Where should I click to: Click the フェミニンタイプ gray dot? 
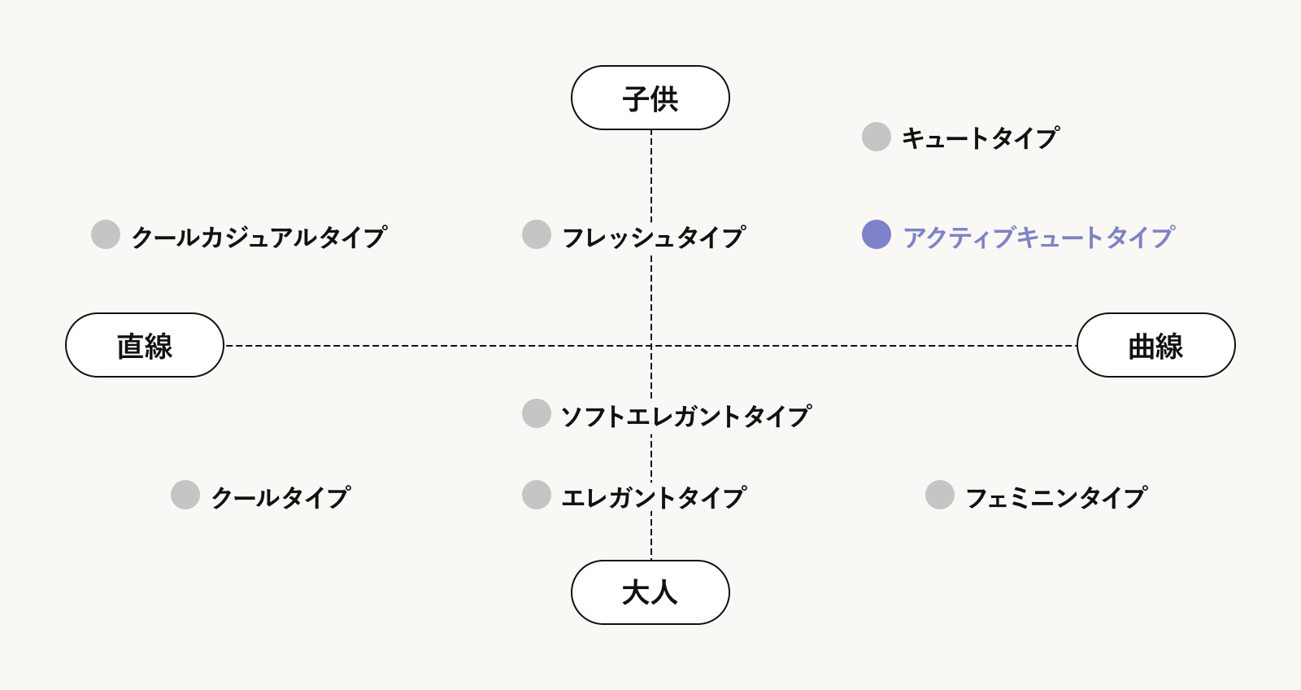coord(940,495)
